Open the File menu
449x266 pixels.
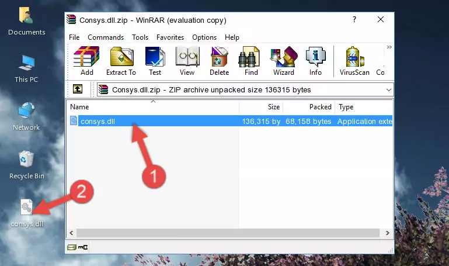pyautogui.click(x=74, y=37)
